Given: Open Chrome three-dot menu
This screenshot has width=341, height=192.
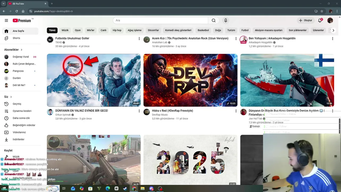Looking at the screenshot, I should [x=337, y=11].
